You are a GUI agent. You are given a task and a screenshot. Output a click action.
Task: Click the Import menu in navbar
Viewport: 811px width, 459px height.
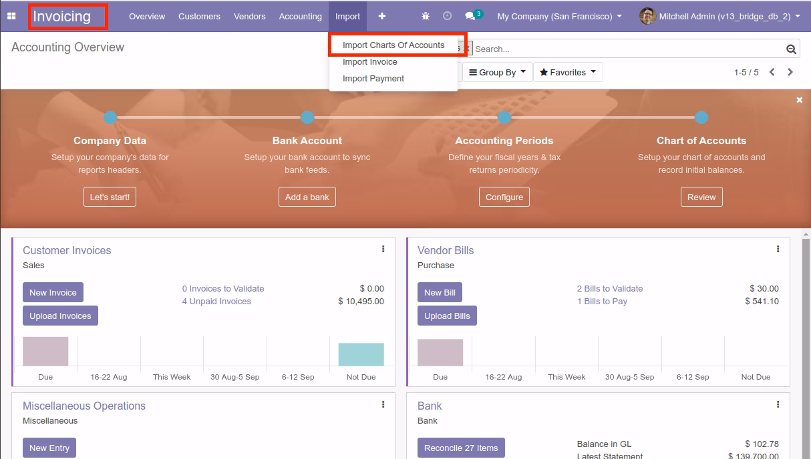pyautogui.click(x=347, y=16)
